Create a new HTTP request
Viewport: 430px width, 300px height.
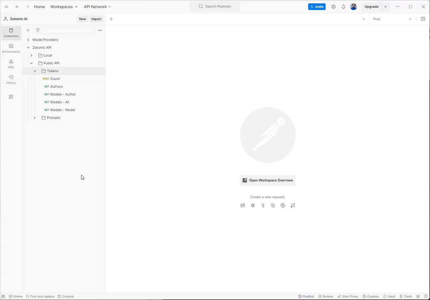pyautogui.click(x=243, y=205)
